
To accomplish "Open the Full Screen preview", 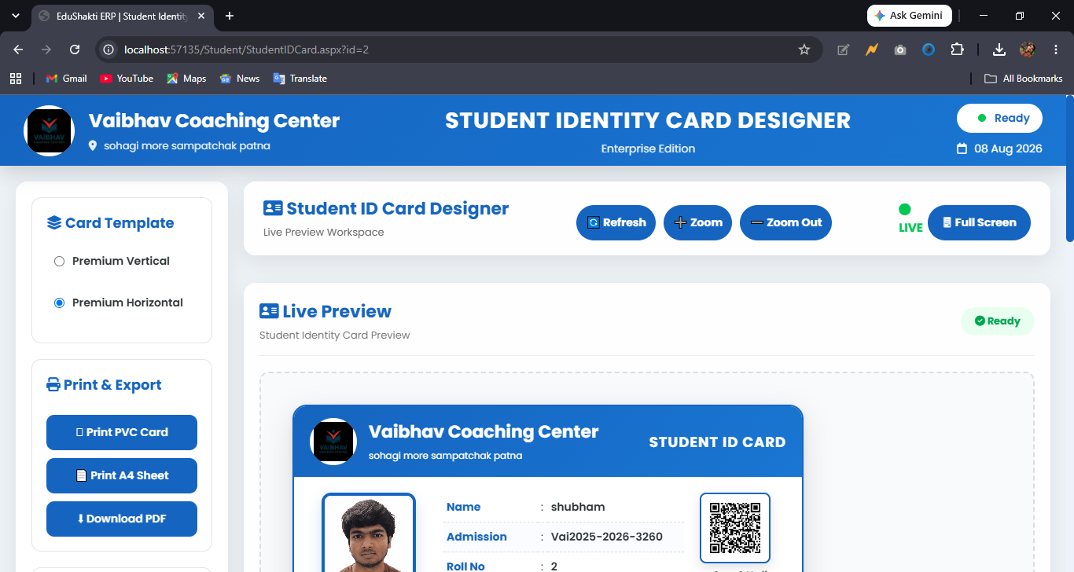I will [x=979, y=222].
